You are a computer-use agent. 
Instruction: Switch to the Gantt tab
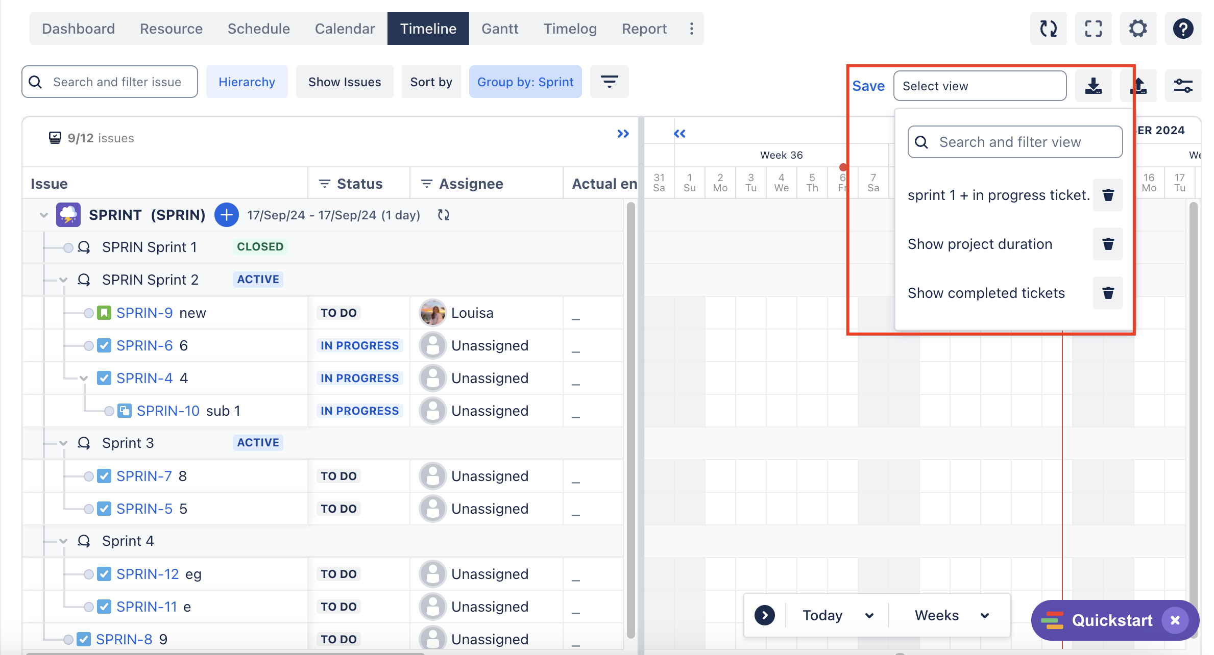(x=499, y=29)
